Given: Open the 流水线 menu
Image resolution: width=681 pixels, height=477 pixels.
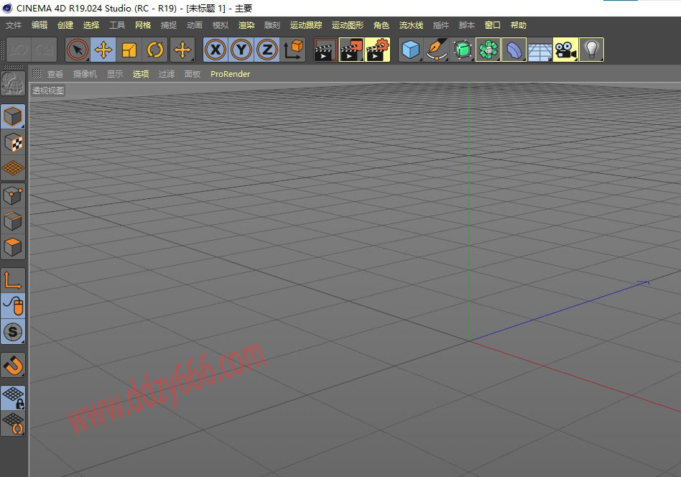Looking at the screenshot, I should (x=411, y=25).
